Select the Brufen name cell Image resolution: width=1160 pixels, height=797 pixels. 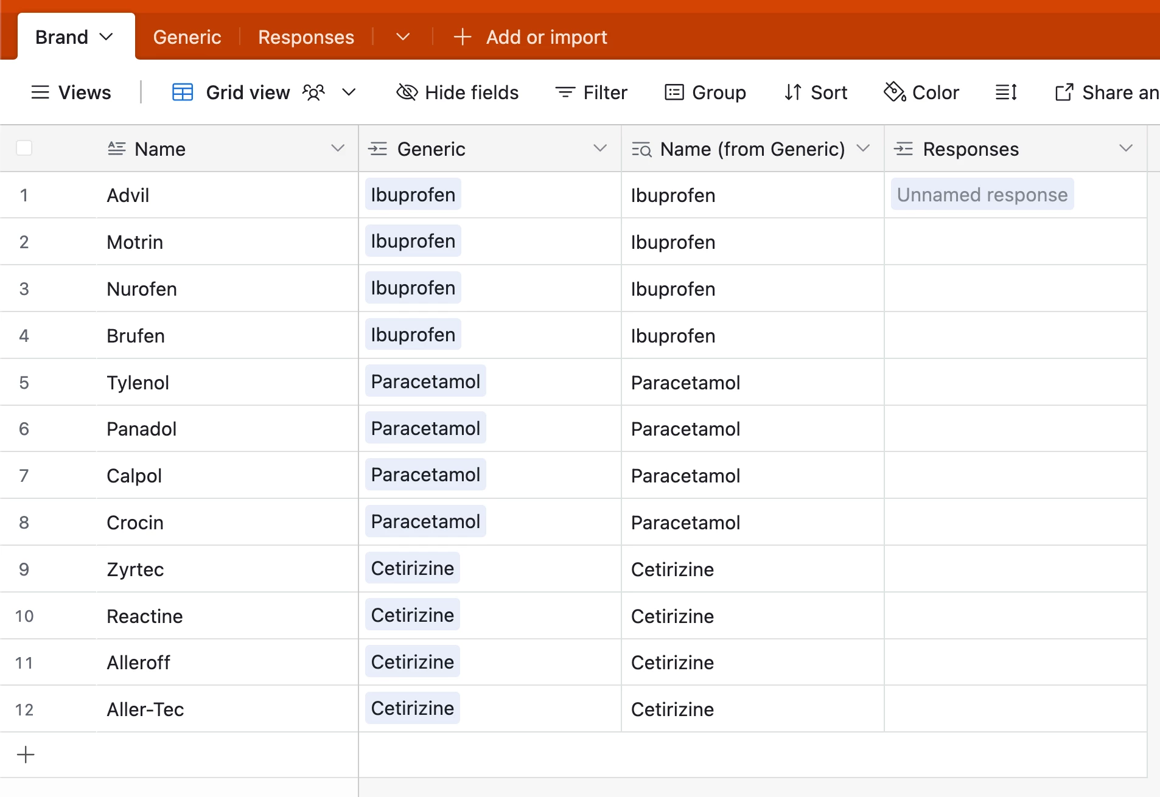click(x=227, y=336)
